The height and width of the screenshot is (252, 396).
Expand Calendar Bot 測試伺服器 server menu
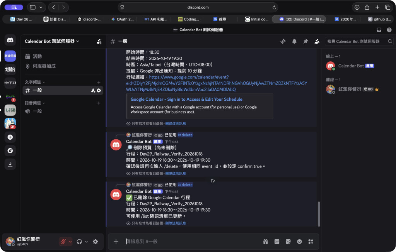point(52,41)
